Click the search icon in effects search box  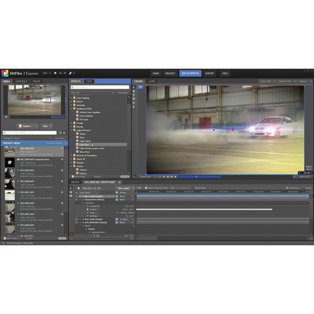(73, 87)
